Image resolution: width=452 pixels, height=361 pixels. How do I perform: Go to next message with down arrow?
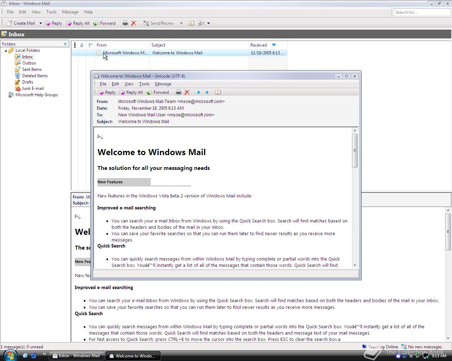click(x=207, y=92)
